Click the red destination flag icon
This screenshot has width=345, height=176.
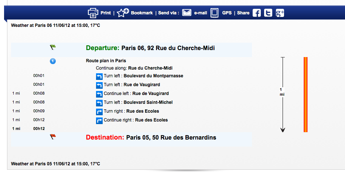tap(53, 137)
